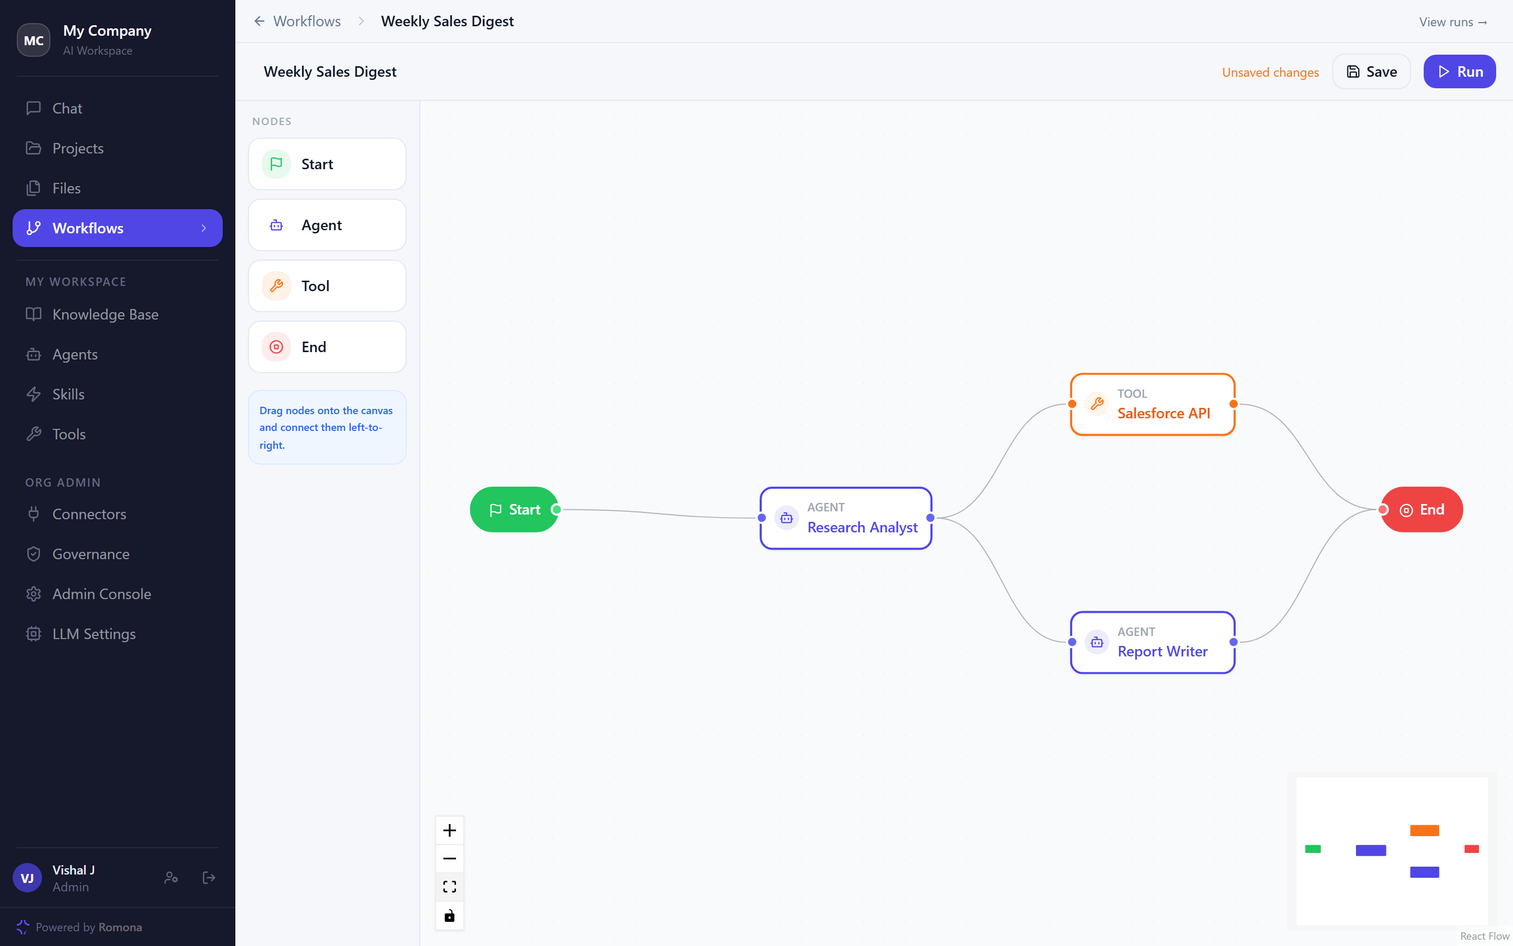Screen dimensions: 1513x946
Task: Zoom in on the canvas
Action: point(450,831)
